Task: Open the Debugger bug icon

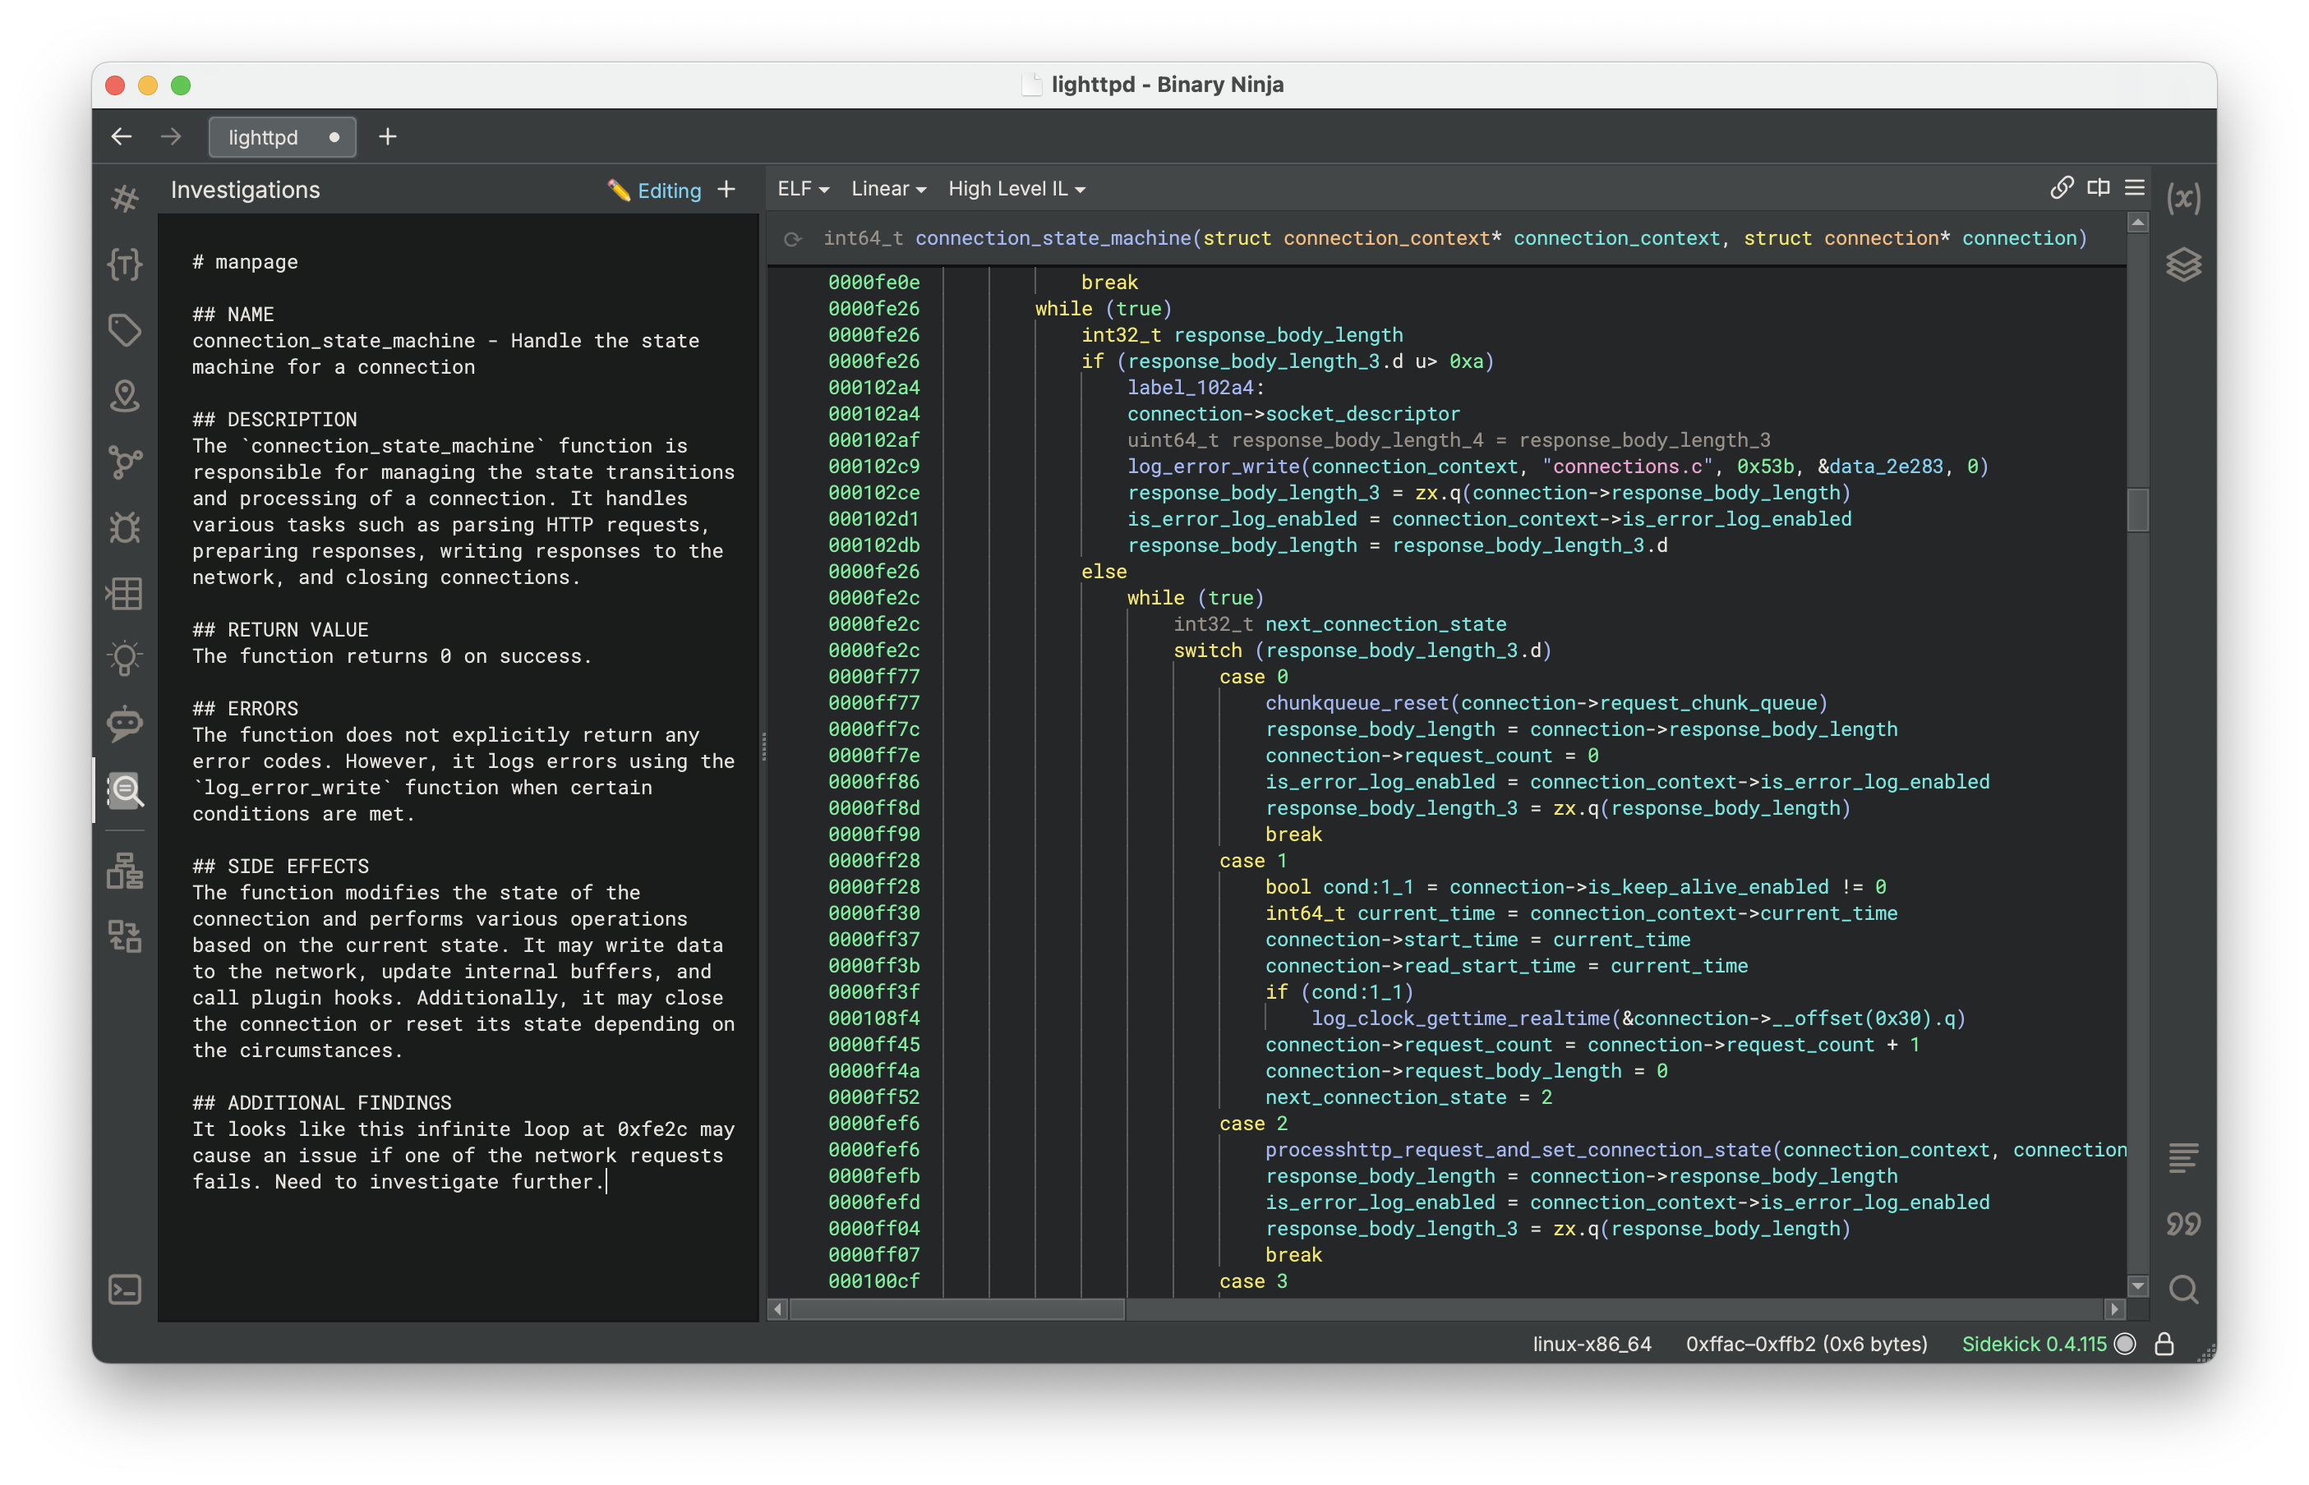Action: pos(124,527)
